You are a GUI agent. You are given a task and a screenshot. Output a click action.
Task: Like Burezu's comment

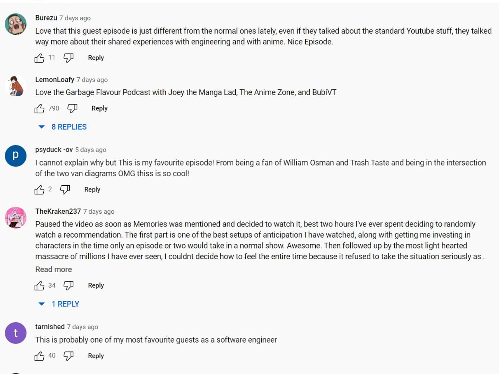[40, 58]
